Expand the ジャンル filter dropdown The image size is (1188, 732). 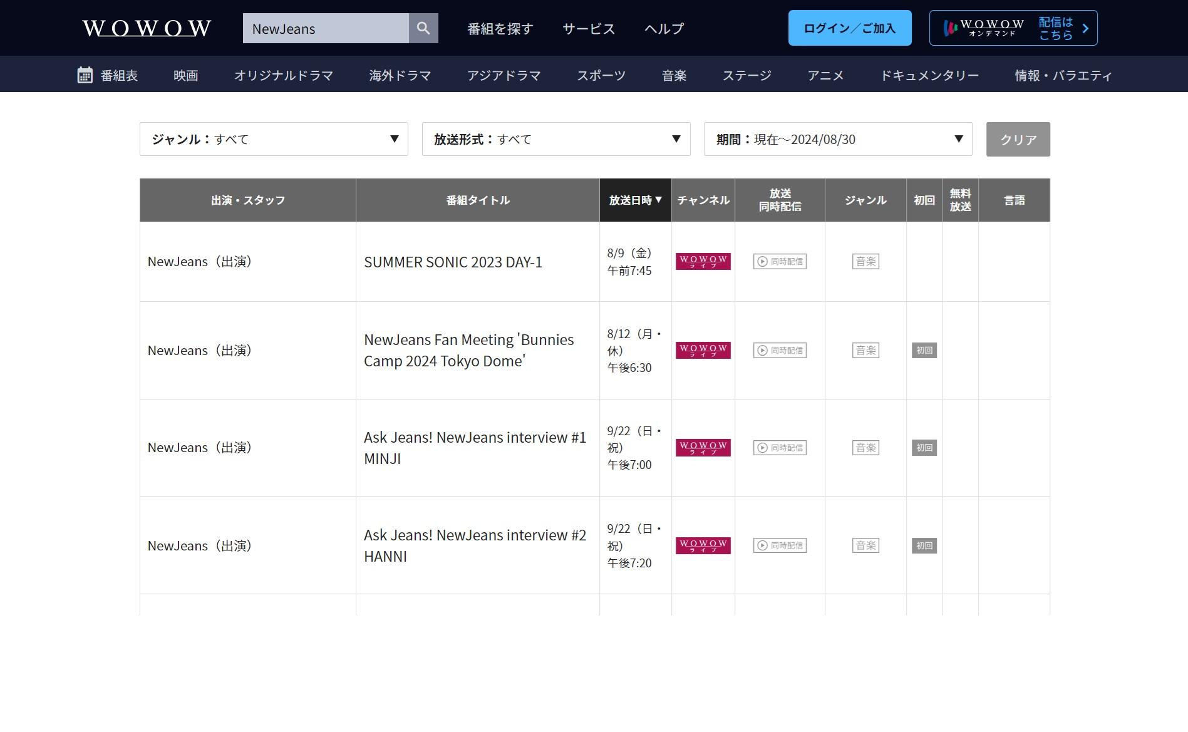click(x=274, y=139)
